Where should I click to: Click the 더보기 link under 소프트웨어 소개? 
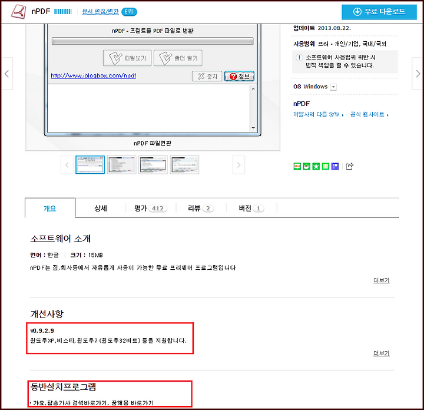click(381, 280)
